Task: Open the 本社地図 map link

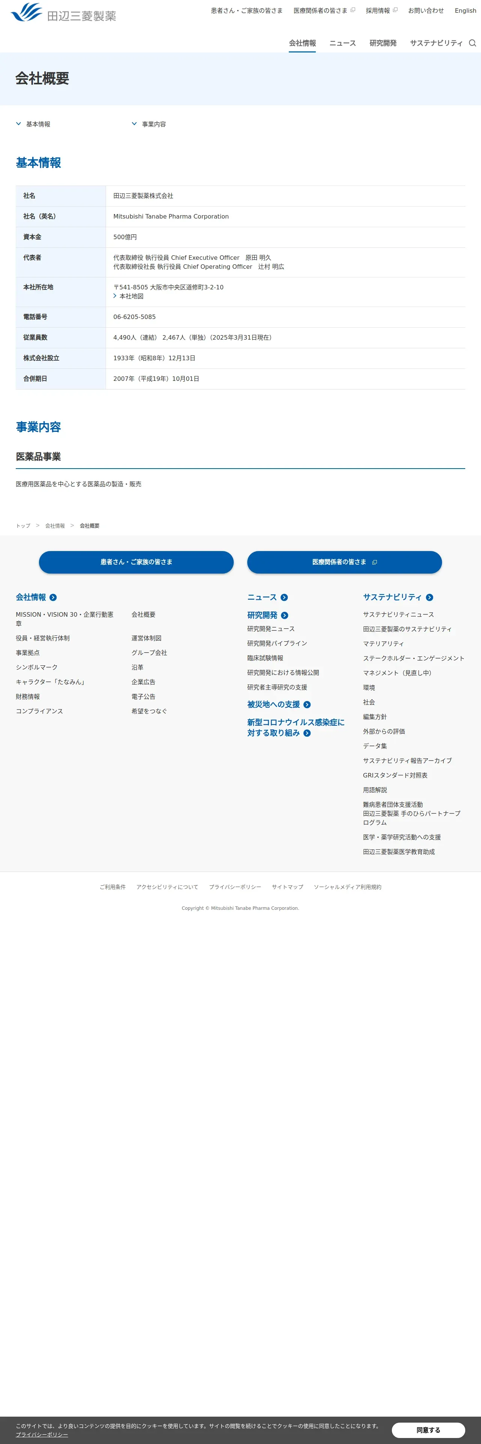Action: 131,296
